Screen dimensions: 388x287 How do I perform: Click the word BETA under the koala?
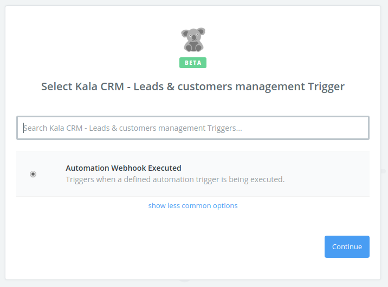193,63
